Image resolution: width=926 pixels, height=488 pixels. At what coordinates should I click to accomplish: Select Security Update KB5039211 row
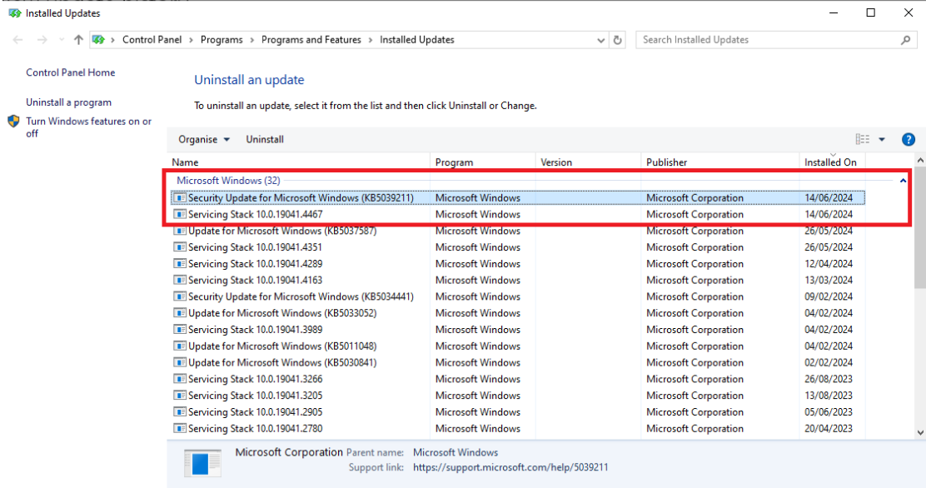518,198
